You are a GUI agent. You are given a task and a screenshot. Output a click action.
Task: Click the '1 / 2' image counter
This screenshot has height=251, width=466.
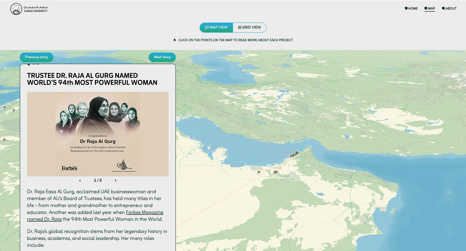(98, 180)
